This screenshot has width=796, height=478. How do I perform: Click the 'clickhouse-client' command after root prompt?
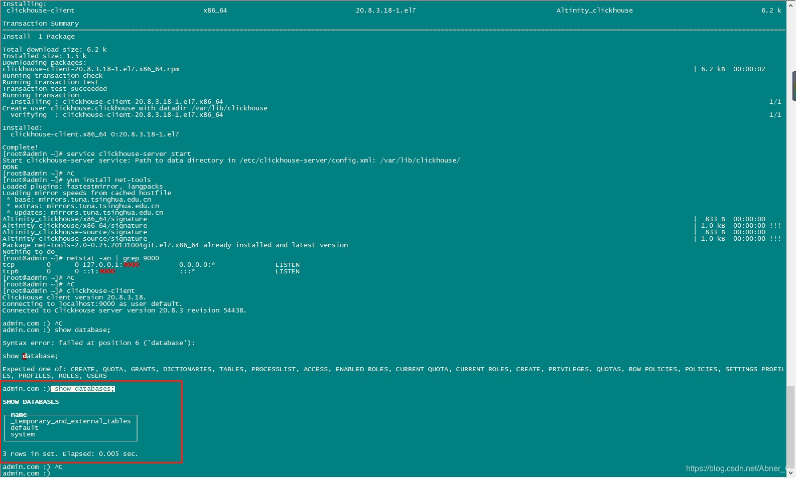[100, 291]
